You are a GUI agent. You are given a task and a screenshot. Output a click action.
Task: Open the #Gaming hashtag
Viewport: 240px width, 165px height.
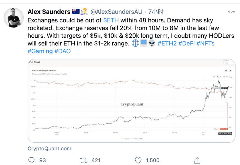click(x=40, y=51)
